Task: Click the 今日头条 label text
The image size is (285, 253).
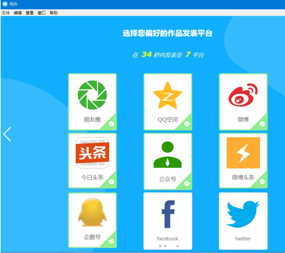Action: pos(92,177)
